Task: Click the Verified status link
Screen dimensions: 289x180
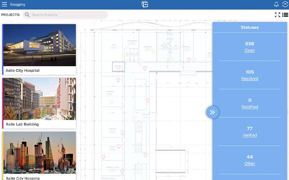Action: 250,135
